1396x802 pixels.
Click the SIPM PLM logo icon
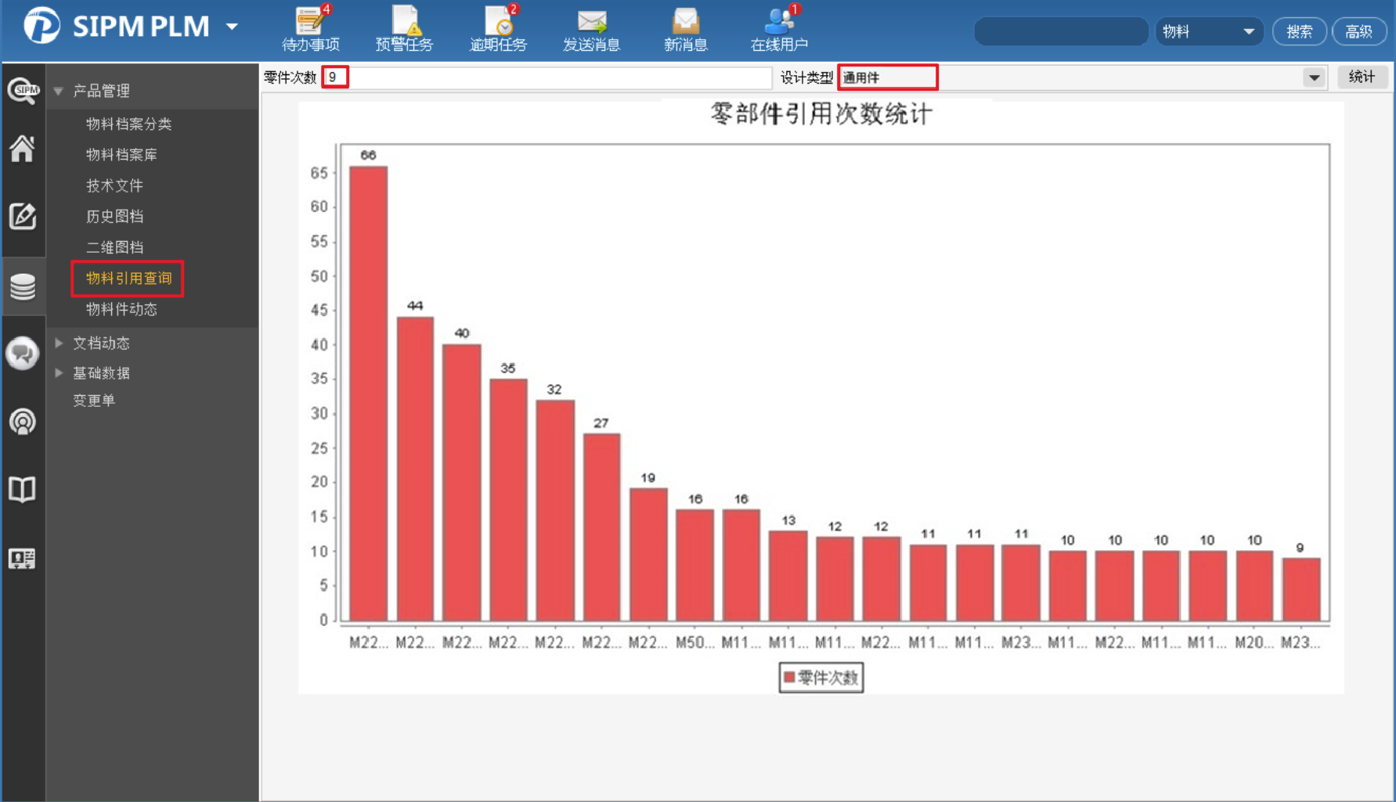coord(41,25)
